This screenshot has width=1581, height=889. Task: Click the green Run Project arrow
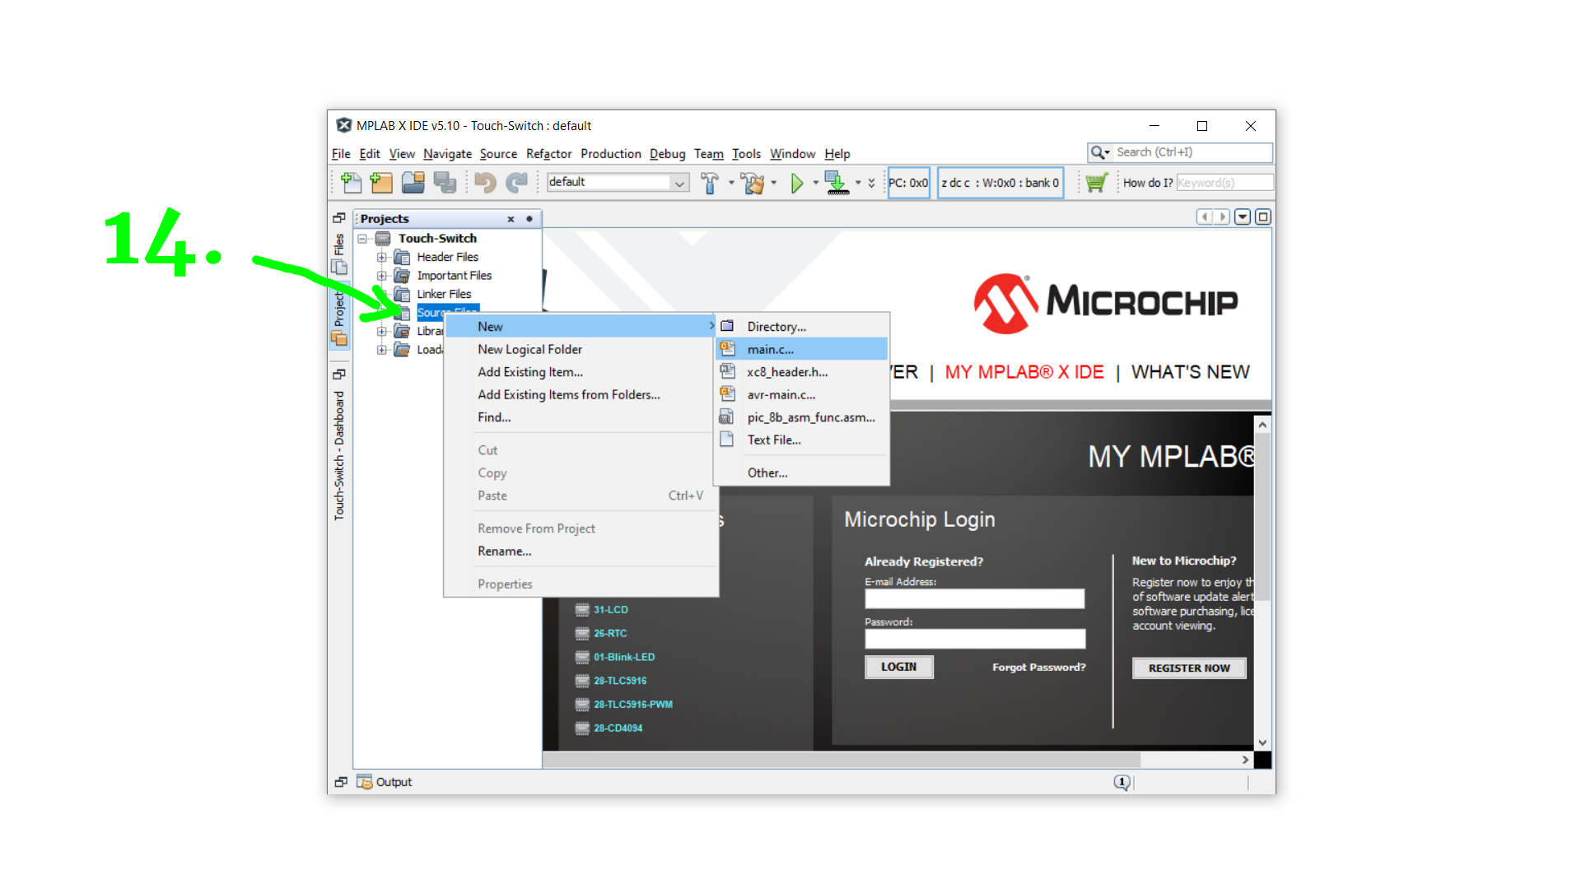[x=796, y=183]
